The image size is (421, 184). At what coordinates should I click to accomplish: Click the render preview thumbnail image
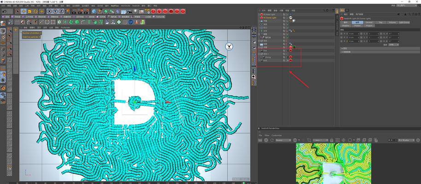coord(333,163)
